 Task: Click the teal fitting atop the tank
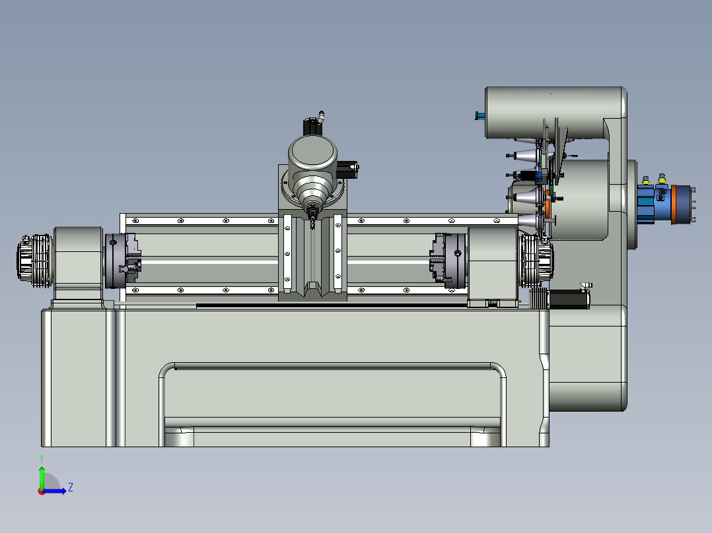click(x=480, y=115)
